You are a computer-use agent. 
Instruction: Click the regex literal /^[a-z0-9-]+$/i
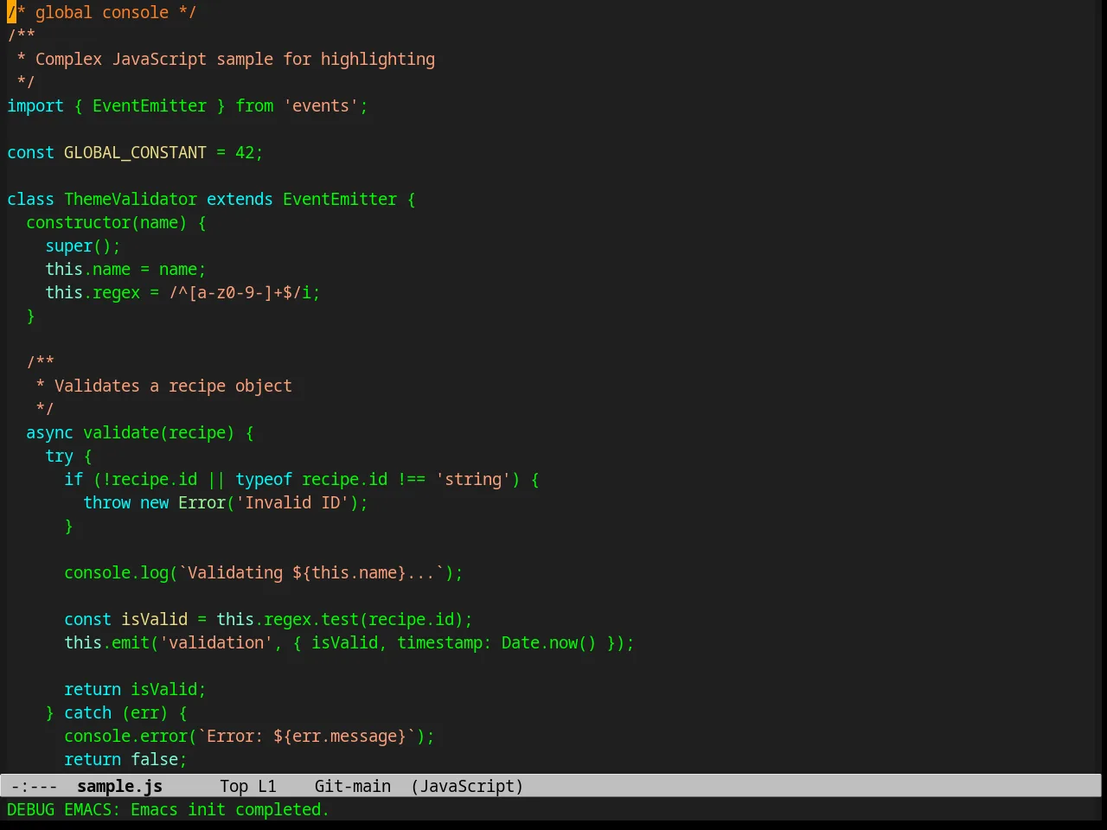click(240, 292)
